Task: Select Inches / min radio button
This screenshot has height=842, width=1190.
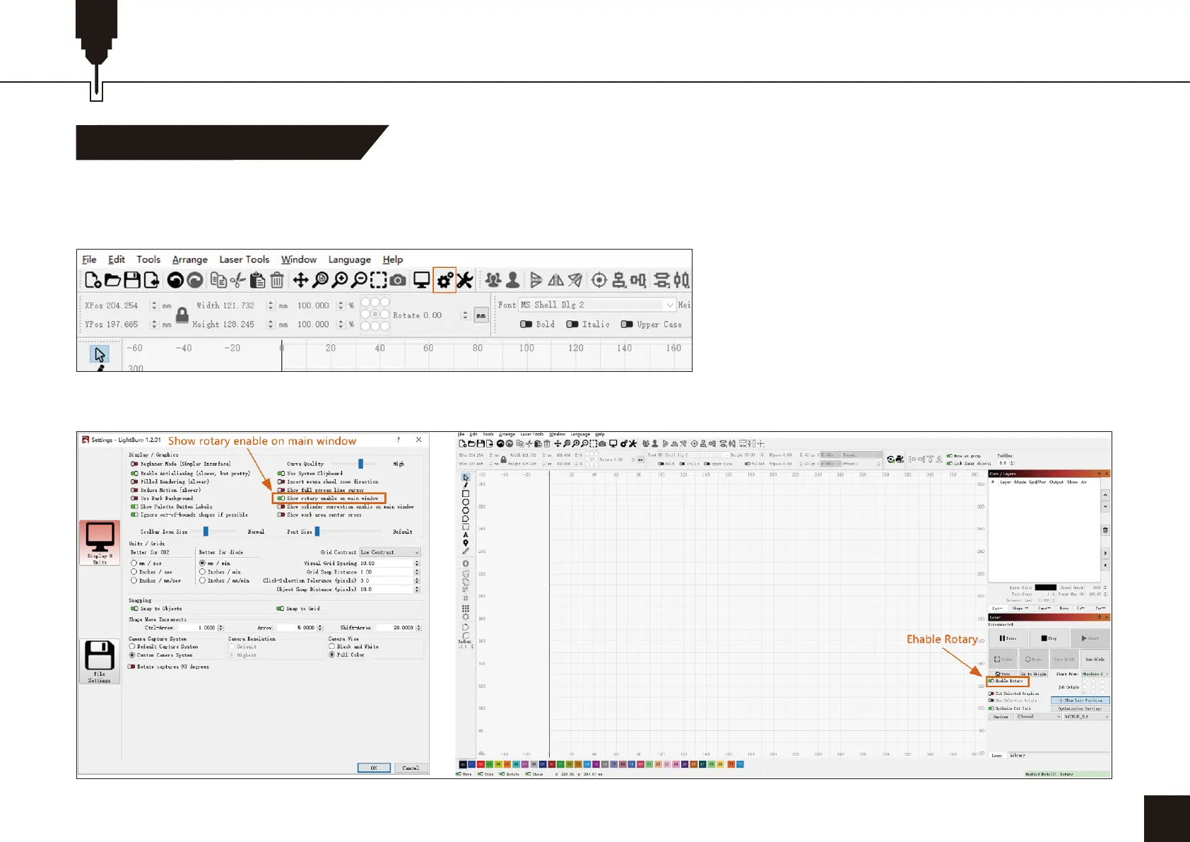Action: pos(203,572)
